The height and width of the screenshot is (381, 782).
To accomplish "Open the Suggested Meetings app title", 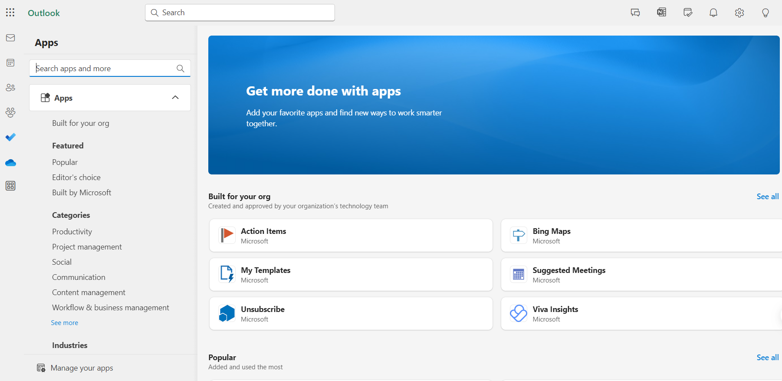I will coord(569,270).
